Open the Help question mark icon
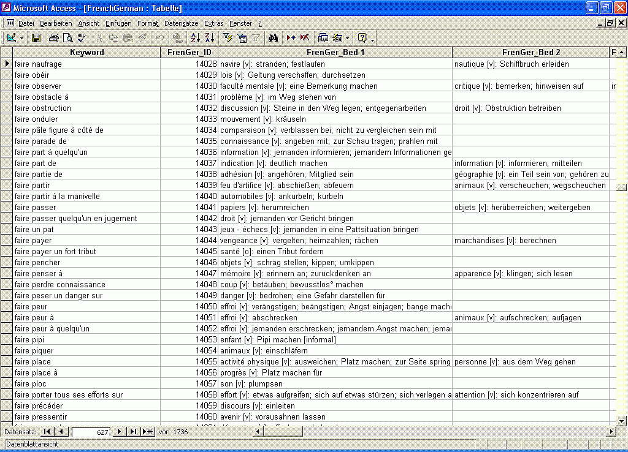628x452 pixels. coord(362,38)
